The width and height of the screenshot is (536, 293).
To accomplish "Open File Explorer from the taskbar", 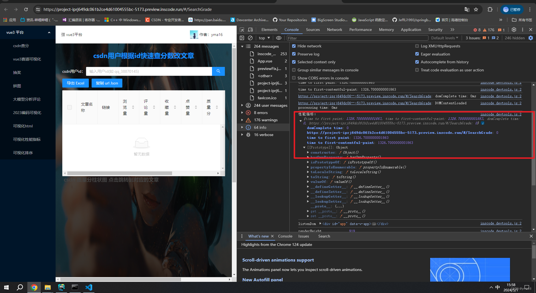I will coord(47,287).
